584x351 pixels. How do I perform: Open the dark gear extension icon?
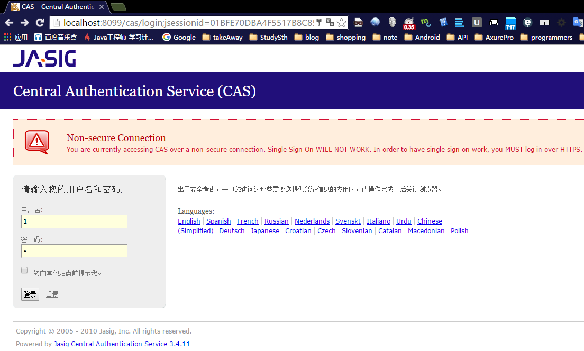pos(561,23)
